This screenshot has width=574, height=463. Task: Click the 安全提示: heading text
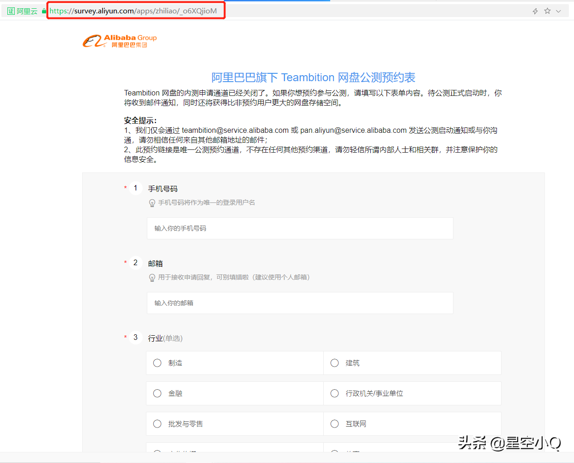[140, 120]
